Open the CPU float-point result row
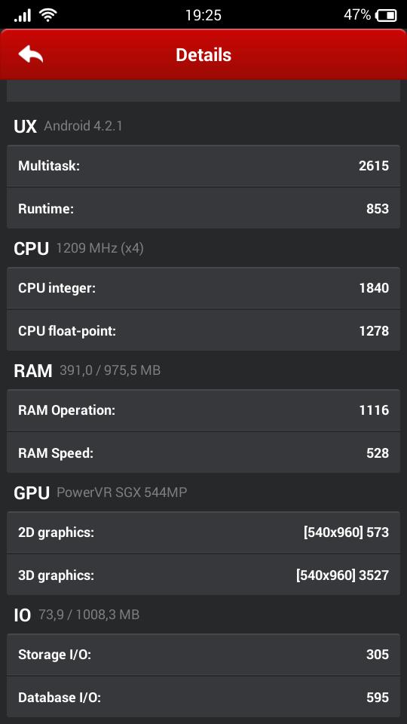 203,330
